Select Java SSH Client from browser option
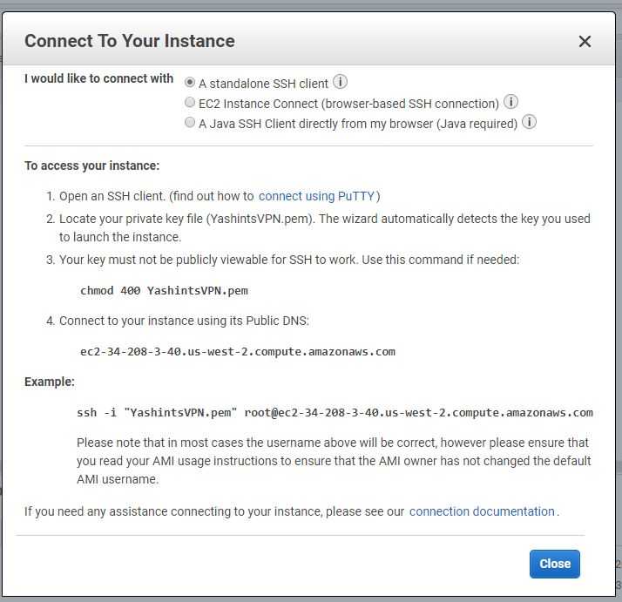 coord(190,123)
